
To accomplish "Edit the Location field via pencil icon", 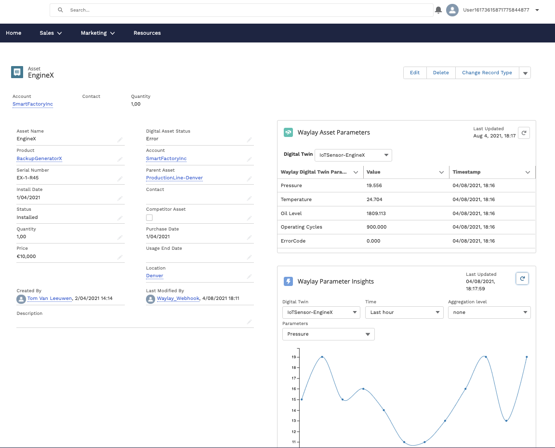I will [250, 276].
